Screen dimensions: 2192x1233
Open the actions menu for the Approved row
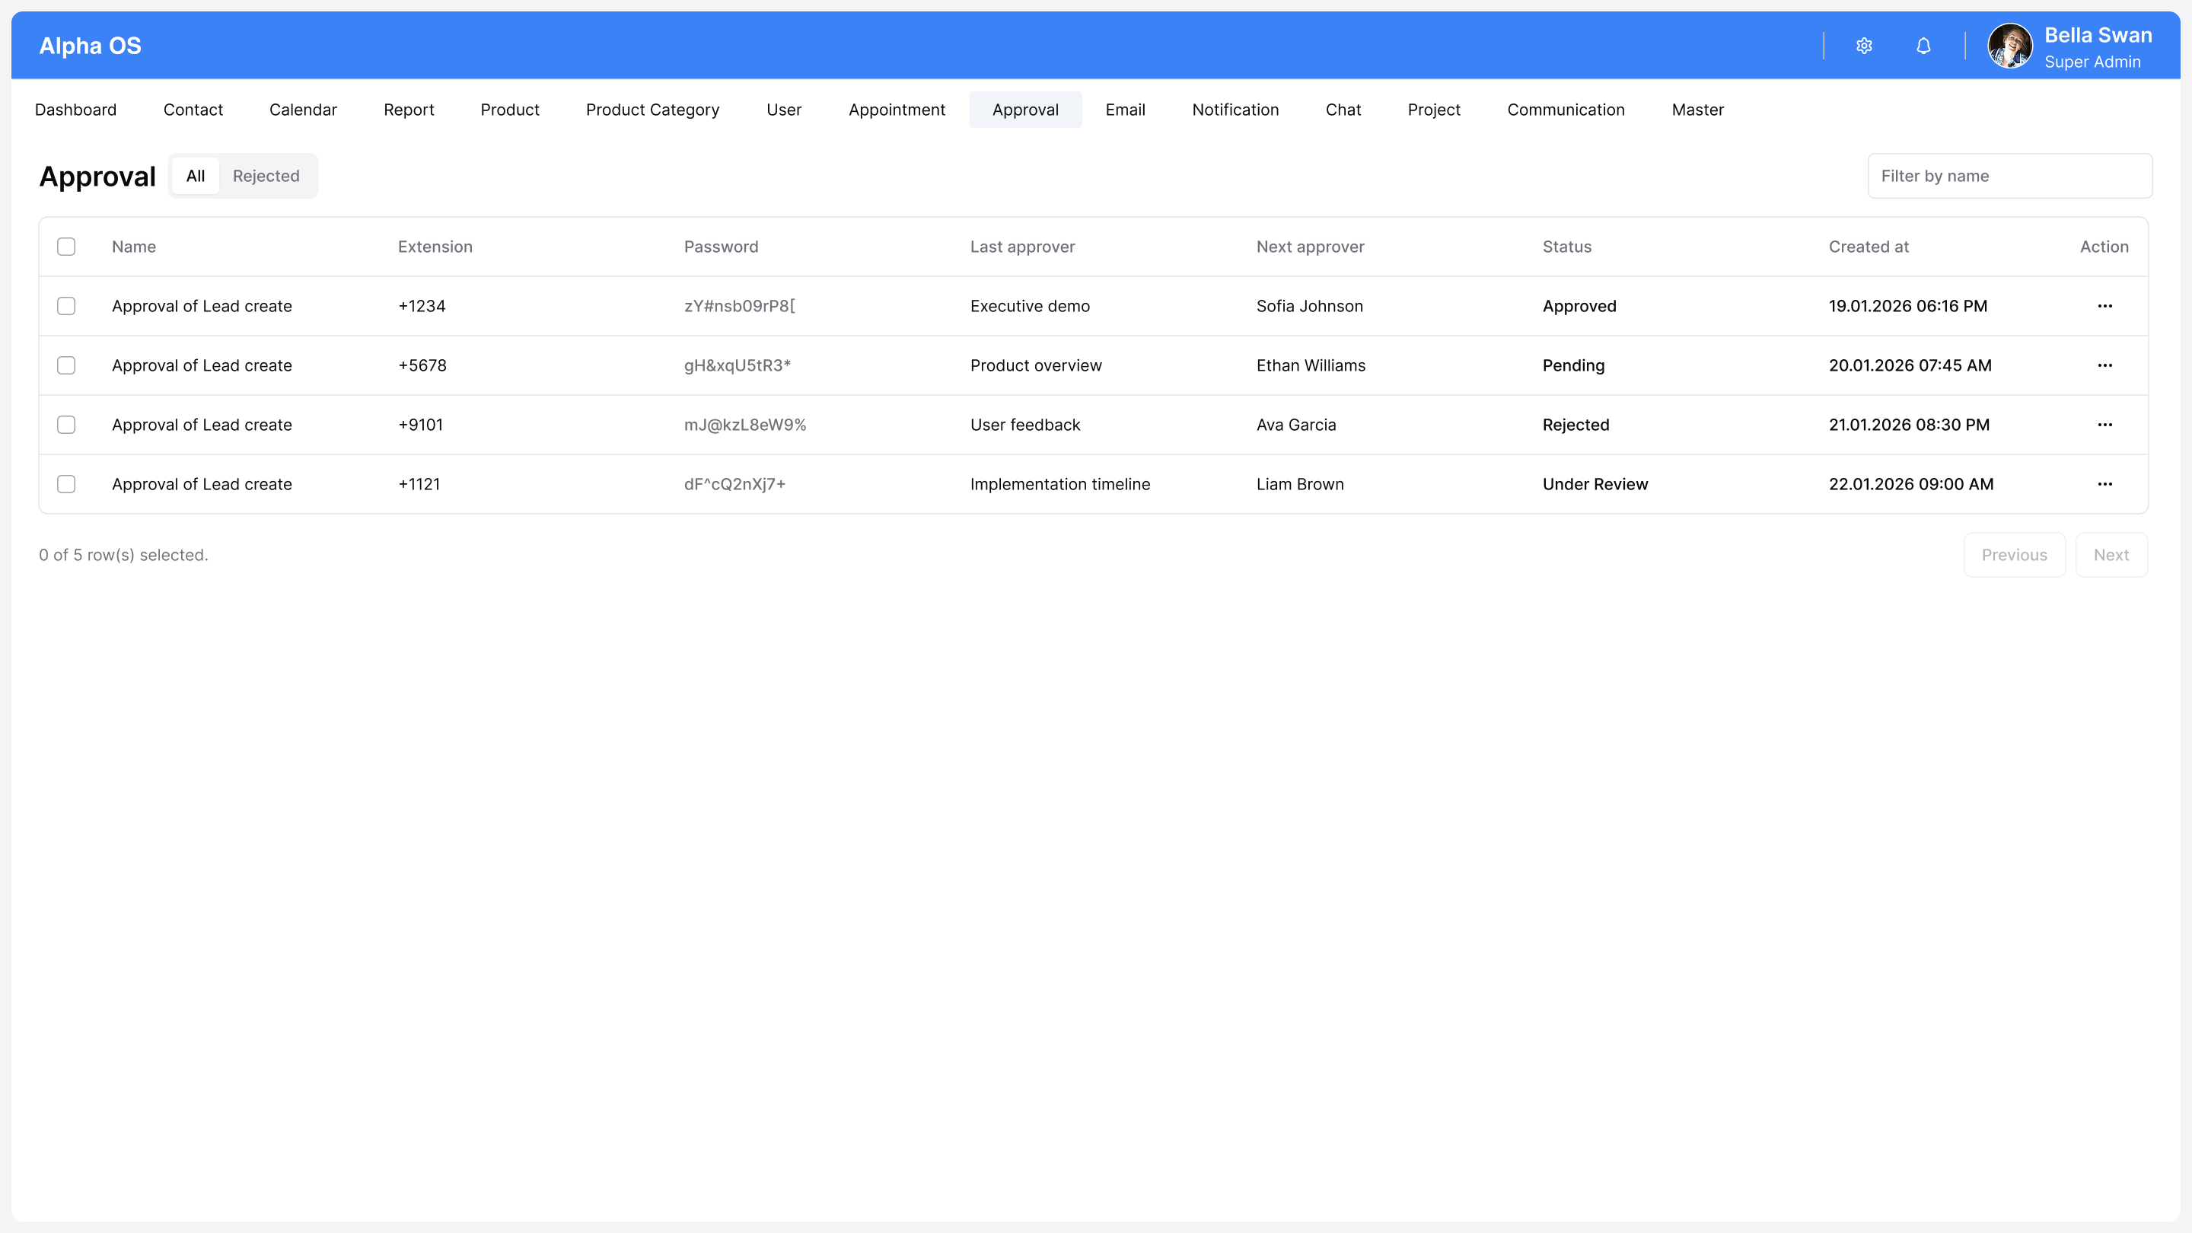pyautogui.click(x=2104, y=306)
